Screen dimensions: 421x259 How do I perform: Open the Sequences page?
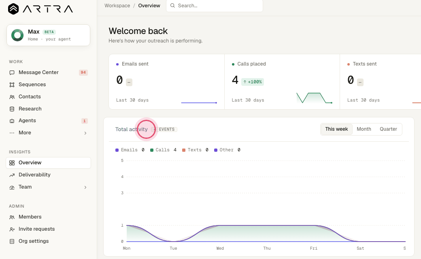point(48,85)
